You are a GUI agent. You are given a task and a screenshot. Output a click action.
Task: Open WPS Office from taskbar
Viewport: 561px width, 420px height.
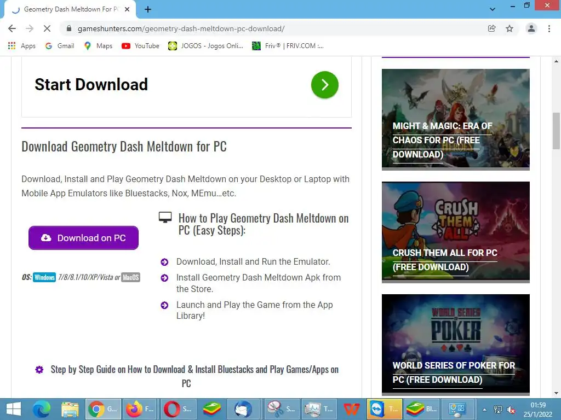351,409
